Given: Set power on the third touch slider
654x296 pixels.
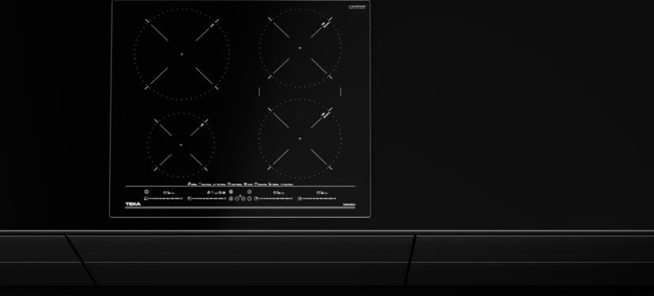Looking at the screenshot, I should [274, 199].
